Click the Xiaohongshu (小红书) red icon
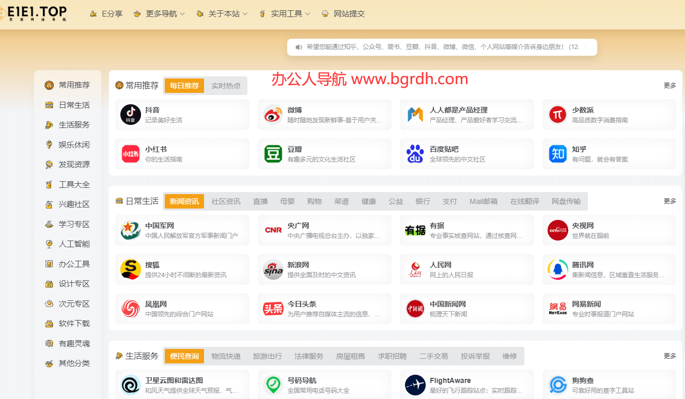Image resolution: width=685 pixels, height=399 pixels. point(130,154)
